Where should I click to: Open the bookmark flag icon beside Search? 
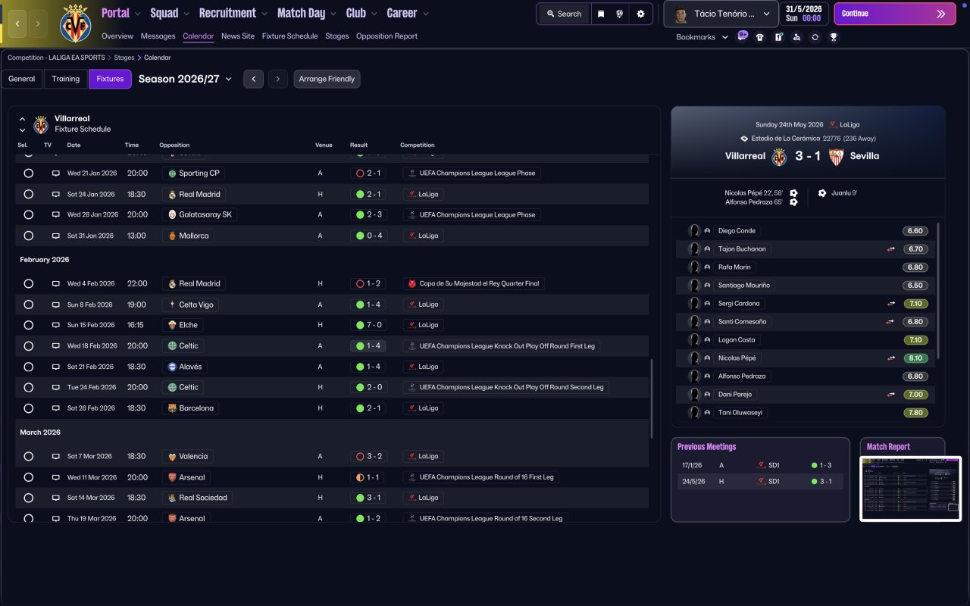click(x=601, y=14)
